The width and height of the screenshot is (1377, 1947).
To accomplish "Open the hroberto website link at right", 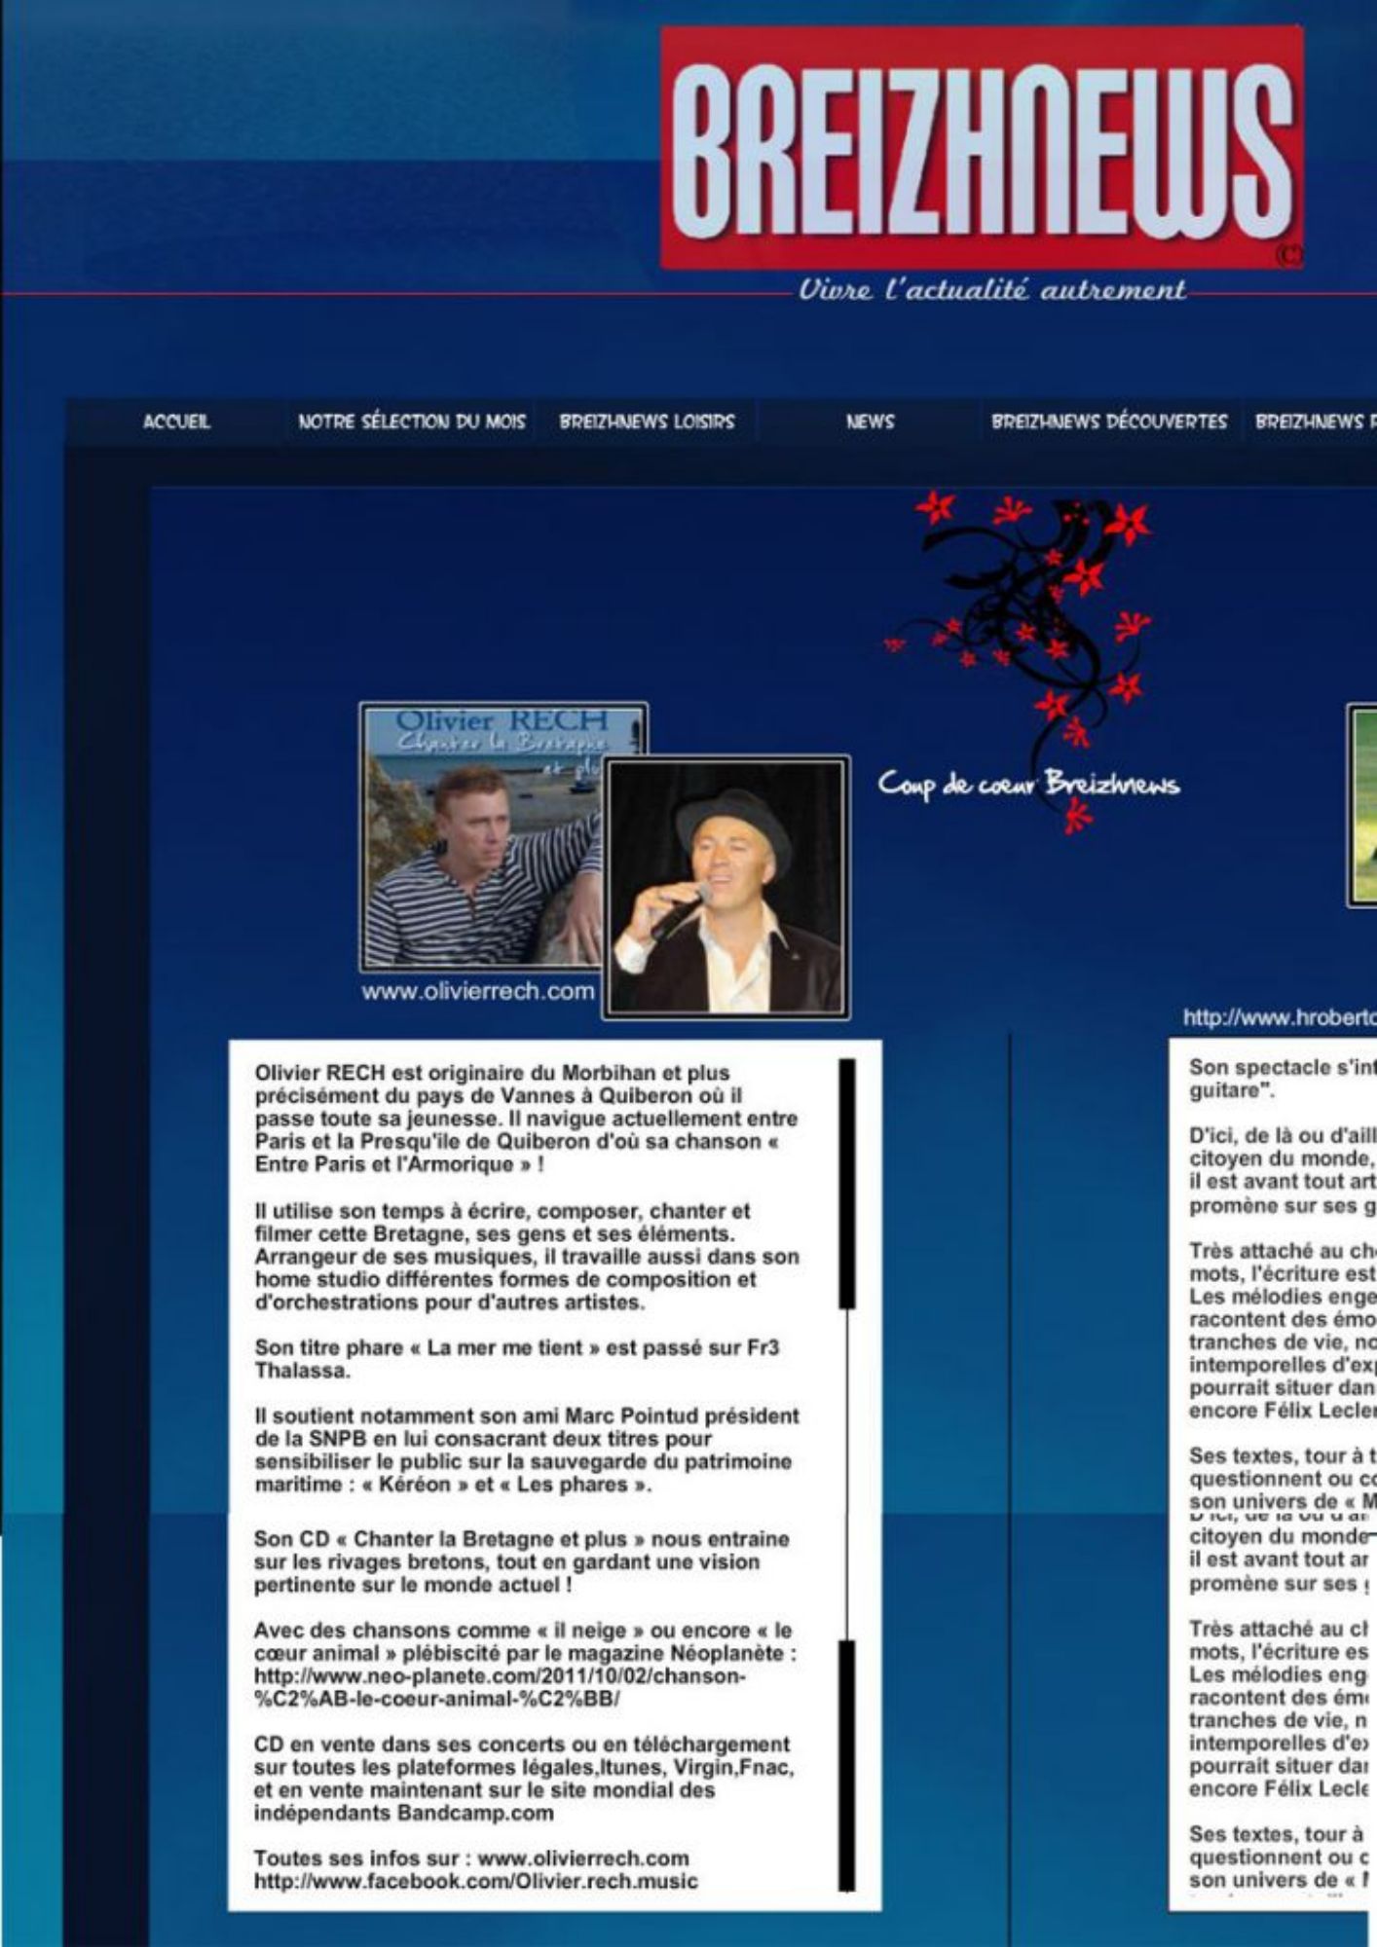I will click(x=1279, y=1018).
